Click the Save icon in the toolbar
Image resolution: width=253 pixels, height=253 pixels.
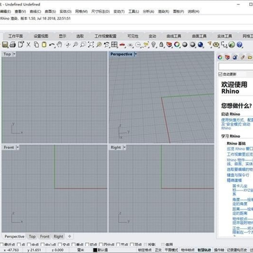pyautogui.click(x=5, y=44)
